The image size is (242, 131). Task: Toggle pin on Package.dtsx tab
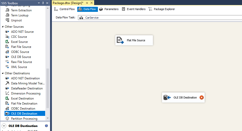(x=87, y=3)
